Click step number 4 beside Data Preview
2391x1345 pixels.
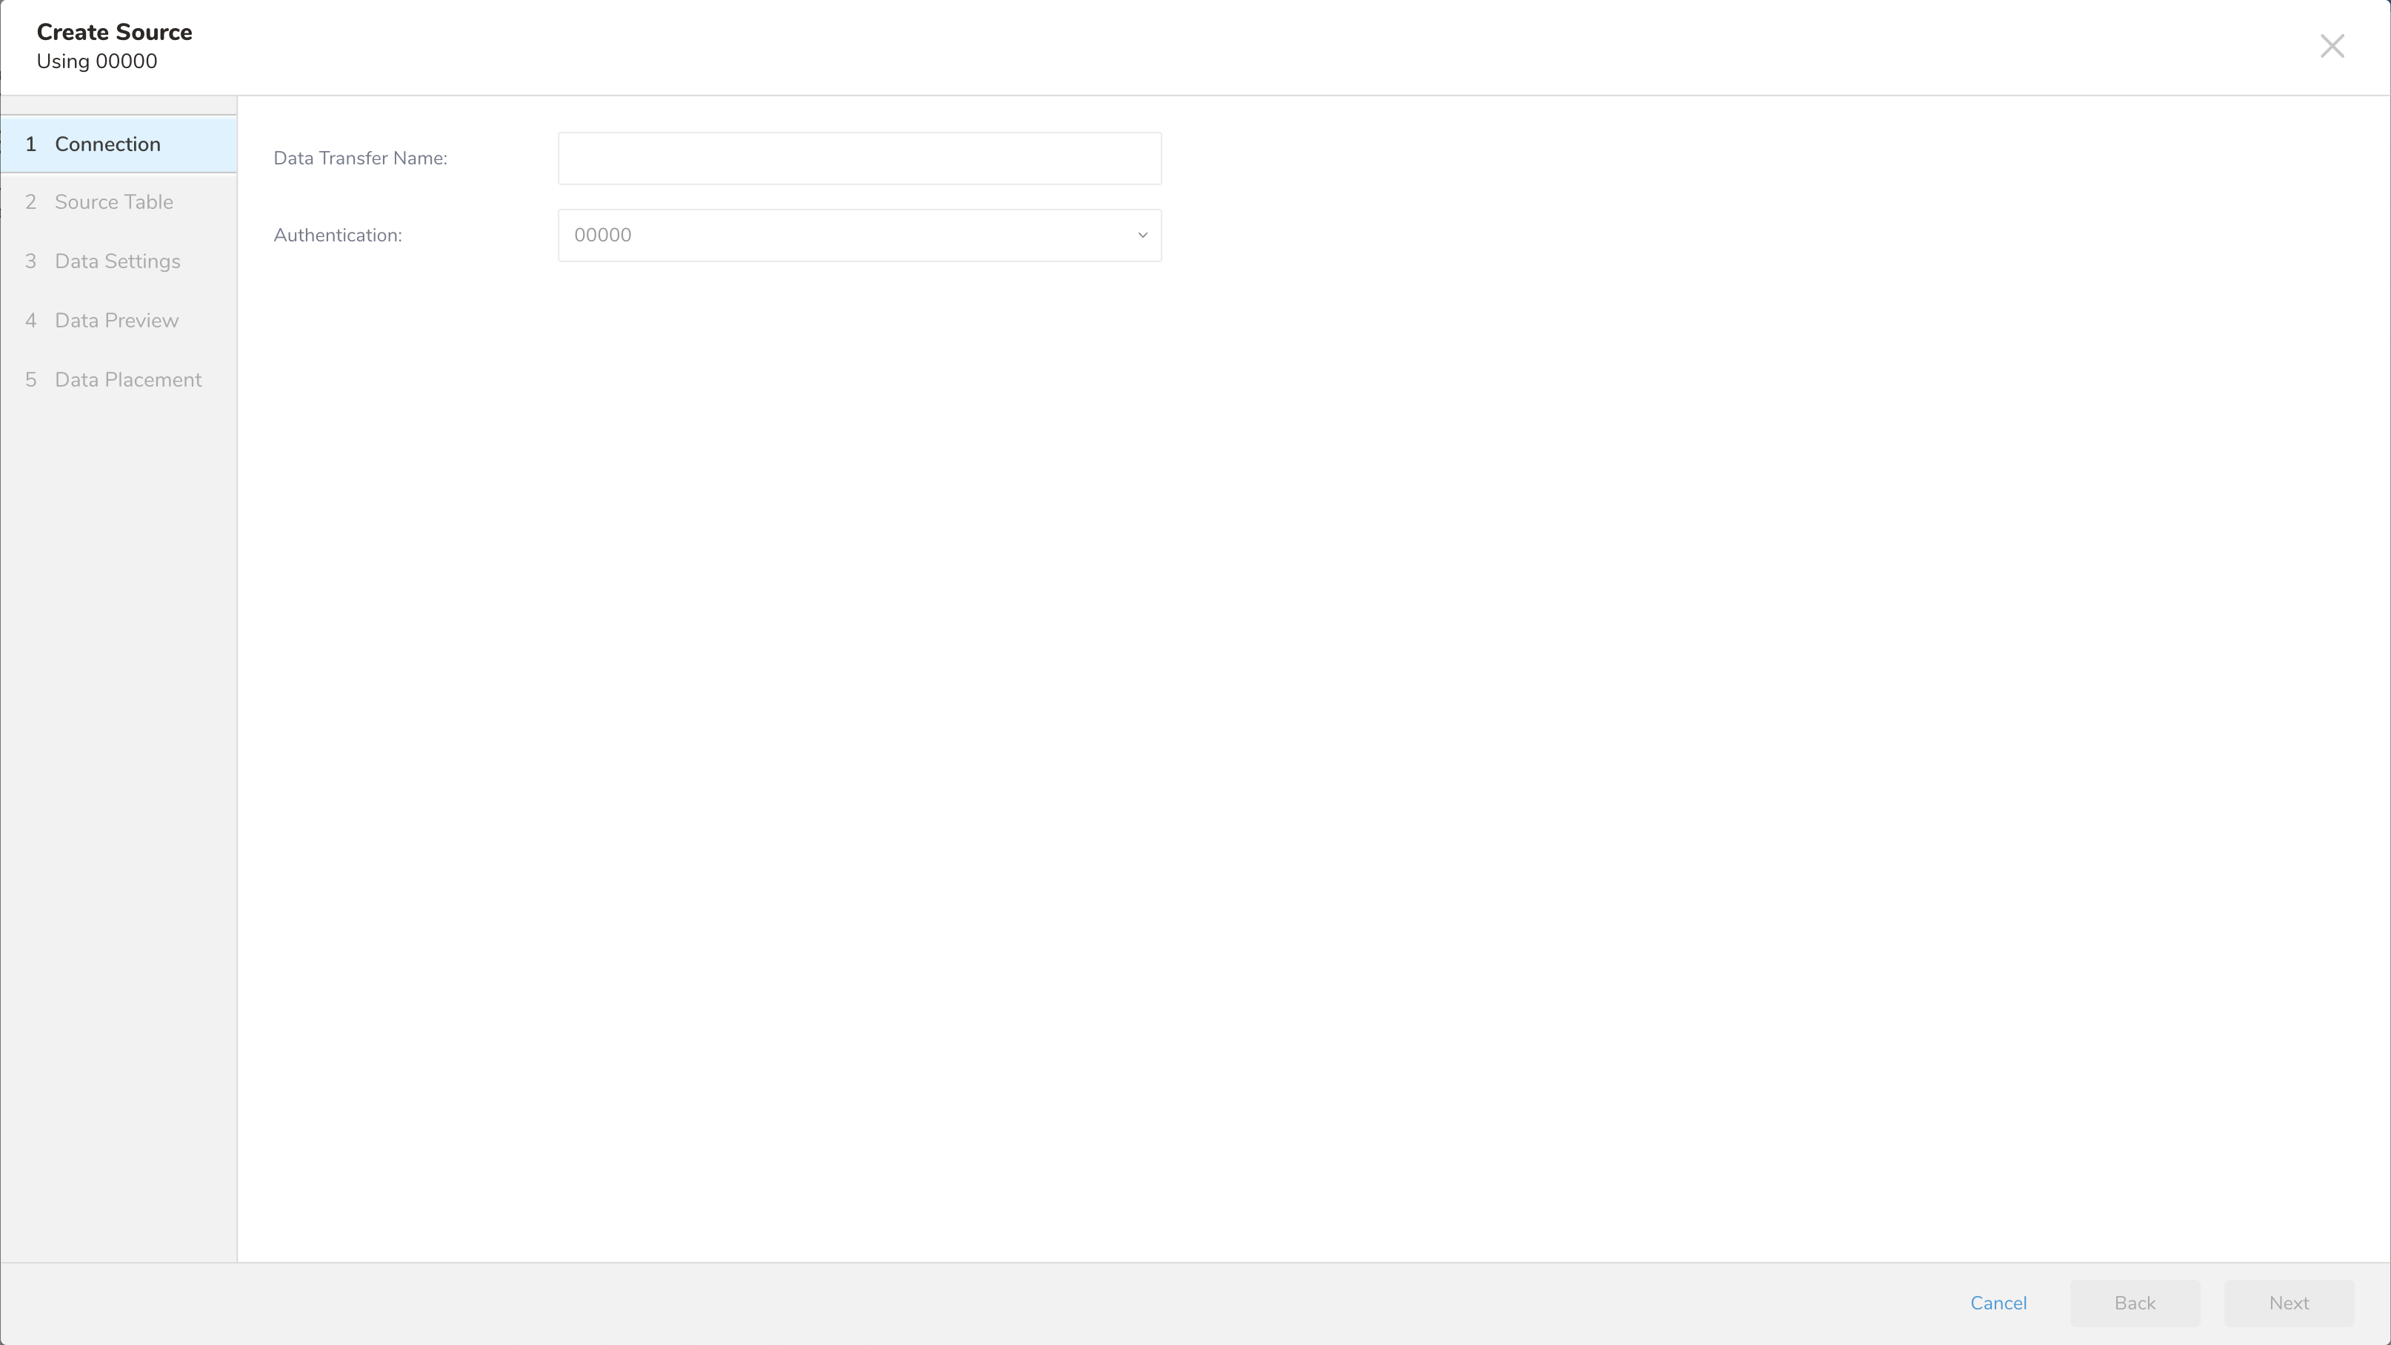[30, 321]
